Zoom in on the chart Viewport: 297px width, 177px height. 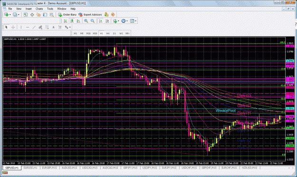pyautogui.click(x=86, y=21)
